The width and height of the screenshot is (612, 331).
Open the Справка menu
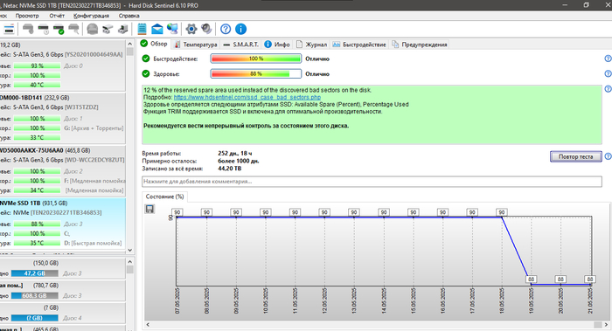coord(129,16)
